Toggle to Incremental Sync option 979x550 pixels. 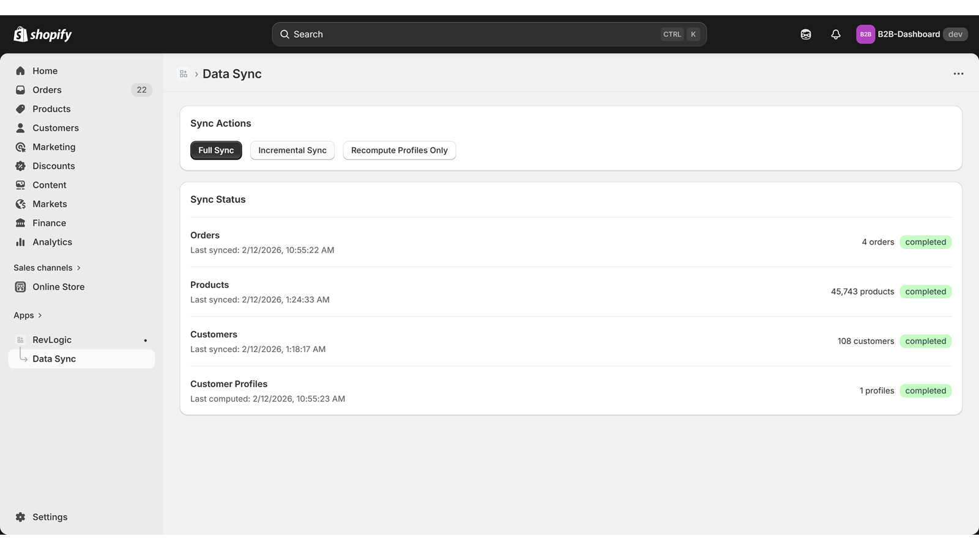pyautogui.click(x=292, y=150)
